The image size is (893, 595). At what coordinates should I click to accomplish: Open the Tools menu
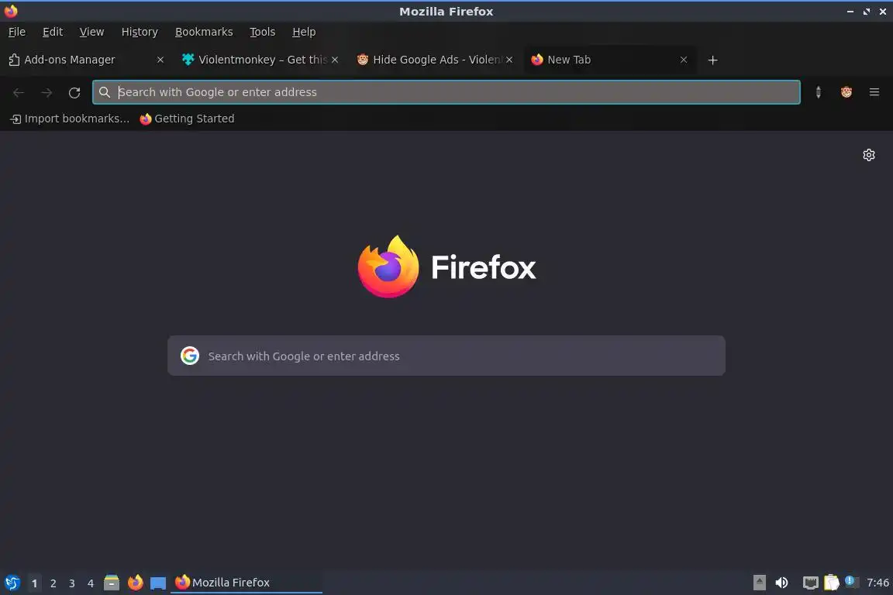pyautogui.click(x=263, y=32)
